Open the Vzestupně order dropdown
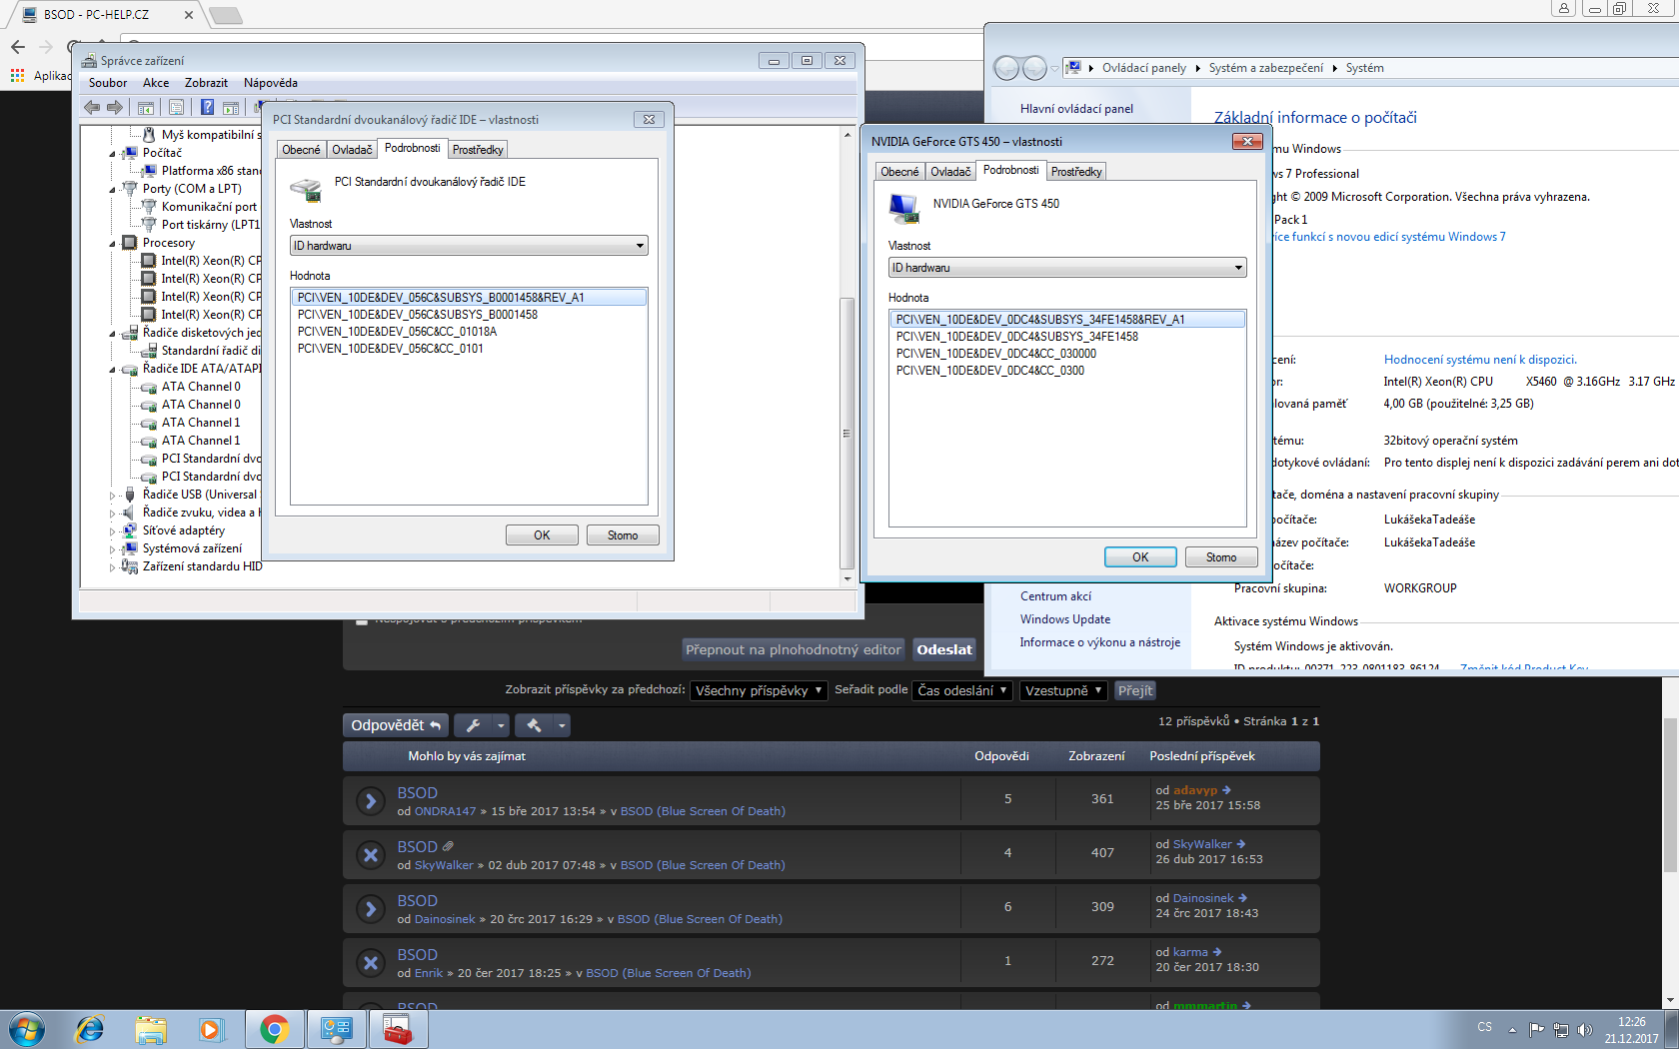 (1063, 690)
